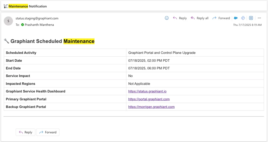Click the blue diamond add-in icon
This screenshot has width=268, height=142.
(x=243, y=18)
